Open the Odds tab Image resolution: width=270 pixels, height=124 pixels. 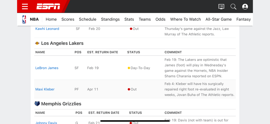(160, 19)
